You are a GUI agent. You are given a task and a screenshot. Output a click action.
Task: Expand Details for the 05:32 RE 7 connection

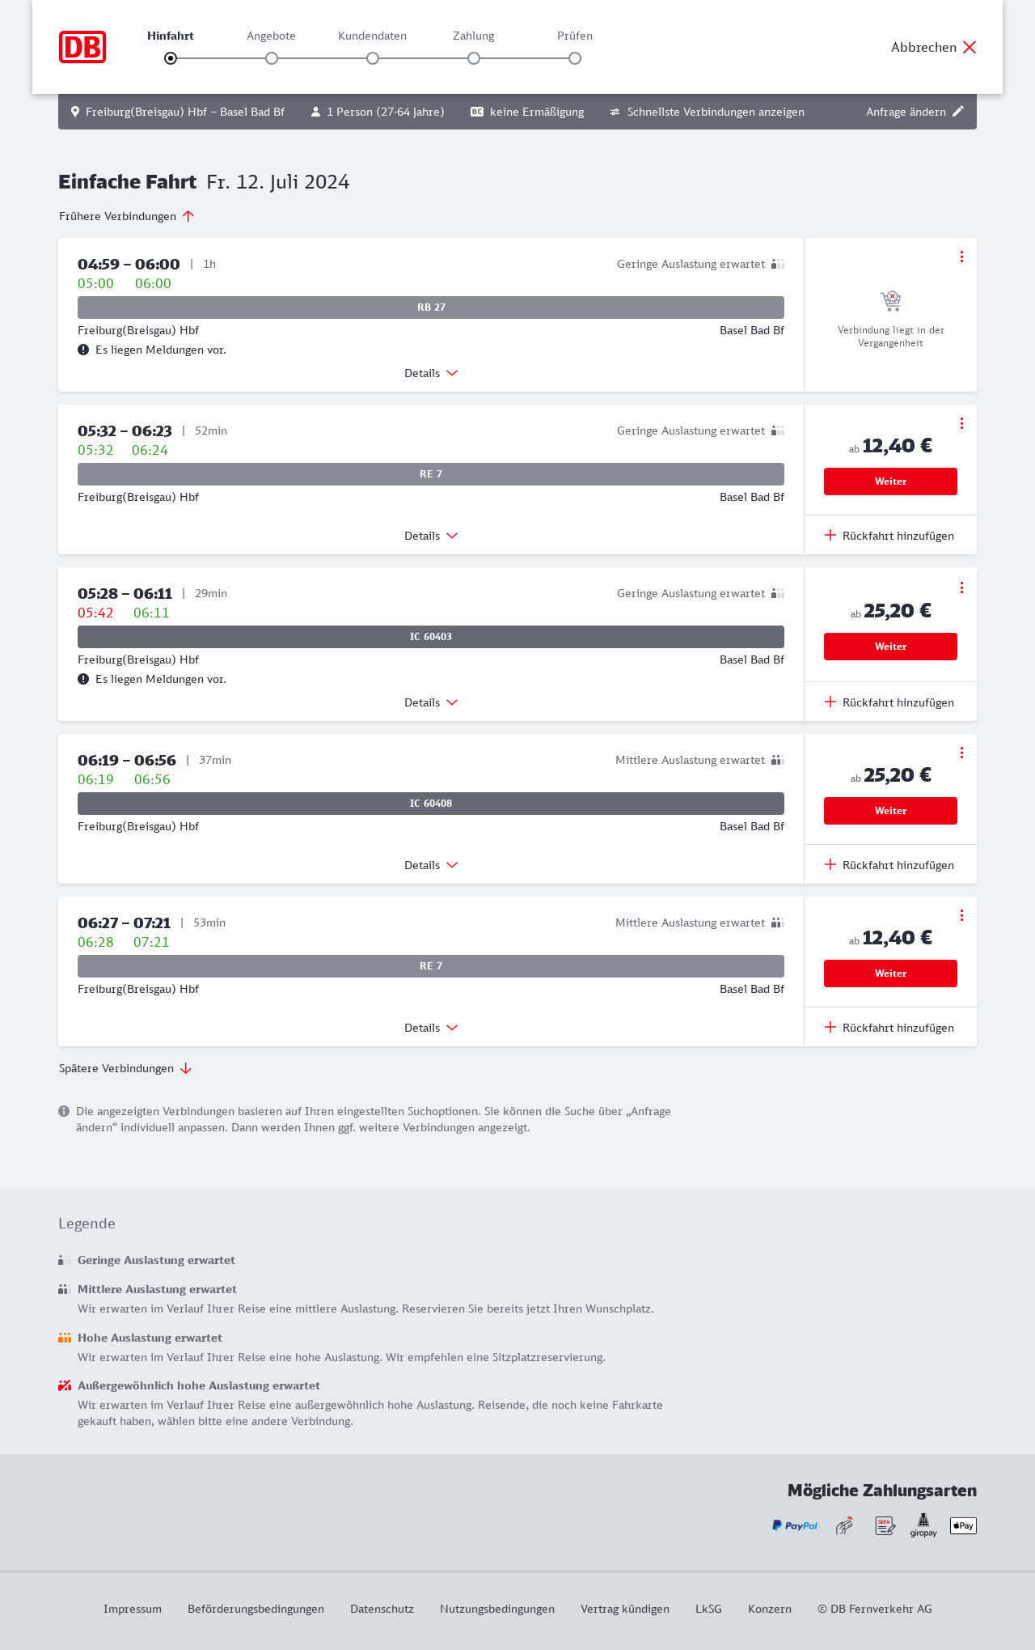(431, 536)
